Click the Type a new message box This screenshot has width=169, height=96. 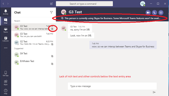(112, 86)
